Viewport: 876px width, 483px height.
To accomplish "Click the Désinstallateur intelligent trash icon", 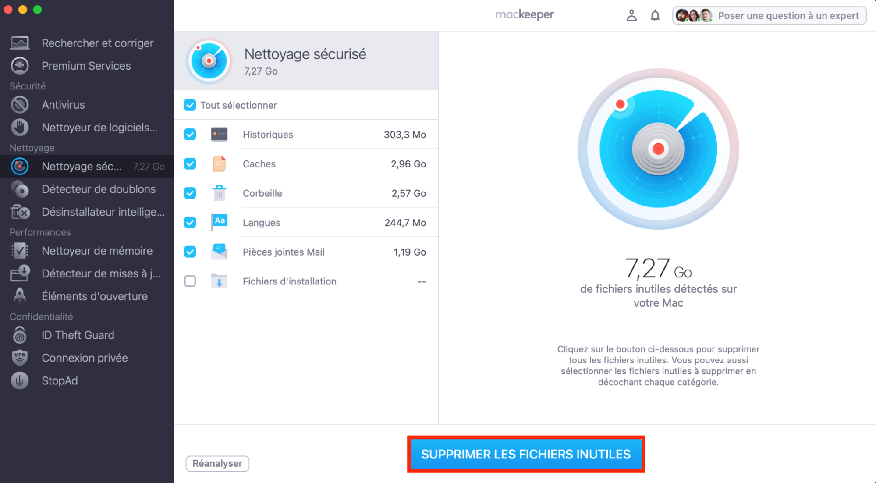I will click(x=20, y=212).
